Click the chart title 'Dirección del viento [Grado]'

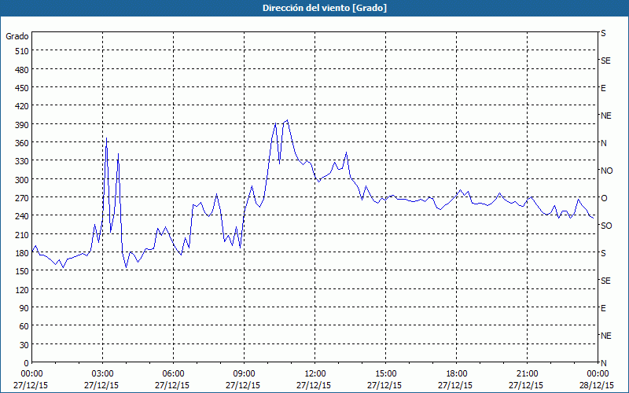point(325,8)
